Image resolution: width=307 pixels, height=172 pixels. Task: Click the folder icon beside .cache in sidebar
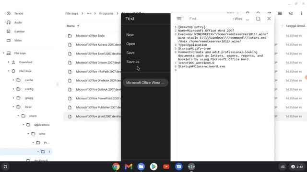18,80
